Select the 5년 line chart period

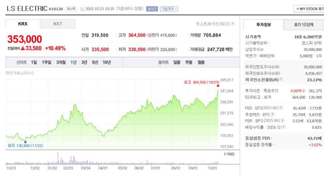pyautogui.click(x=95, y=62)
